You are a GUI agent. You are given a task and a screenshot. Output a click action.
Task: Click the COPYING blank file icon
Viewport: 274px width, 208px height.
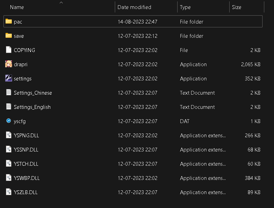pos(9,50)
